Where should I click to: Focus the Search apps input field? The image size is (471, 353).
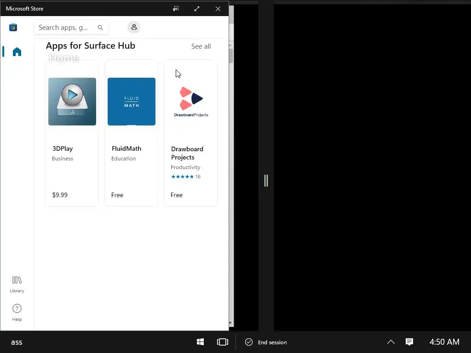pos(71,28)
